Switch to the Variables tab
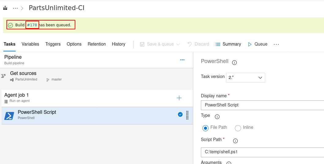Viewport: 324px width, 164px height. 30,44
